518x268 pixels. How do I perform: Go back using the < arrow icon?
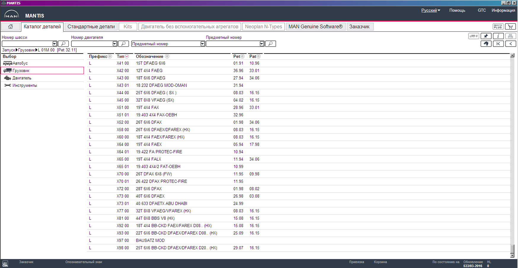511,44
